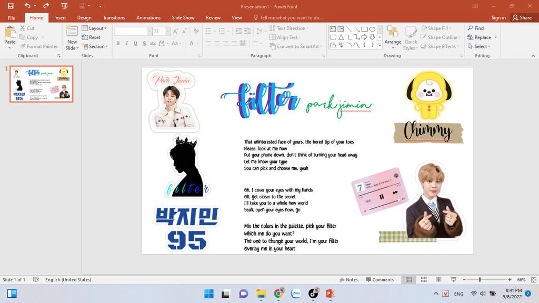The height and width of the screenshot is (303, 539).
Task: Click the Slide Show status bar icon
Action: [453, 280]
